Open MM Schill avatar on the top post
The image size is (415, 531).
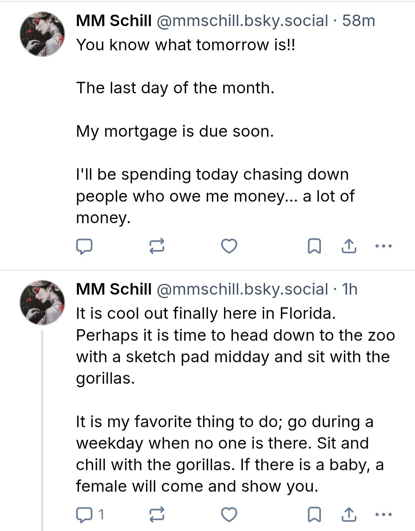(42, 34)
